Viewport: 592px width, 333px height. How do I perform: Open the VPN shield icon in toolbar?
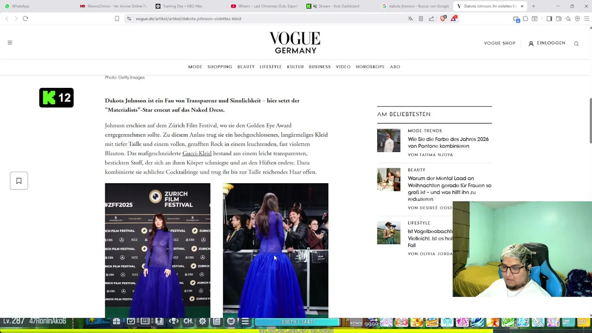(x=577, y=18)
